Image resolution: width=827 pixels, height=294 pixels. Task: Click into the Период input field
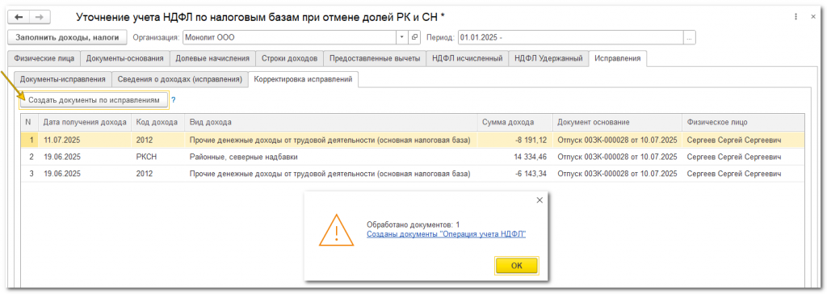(x=571, y=37)
